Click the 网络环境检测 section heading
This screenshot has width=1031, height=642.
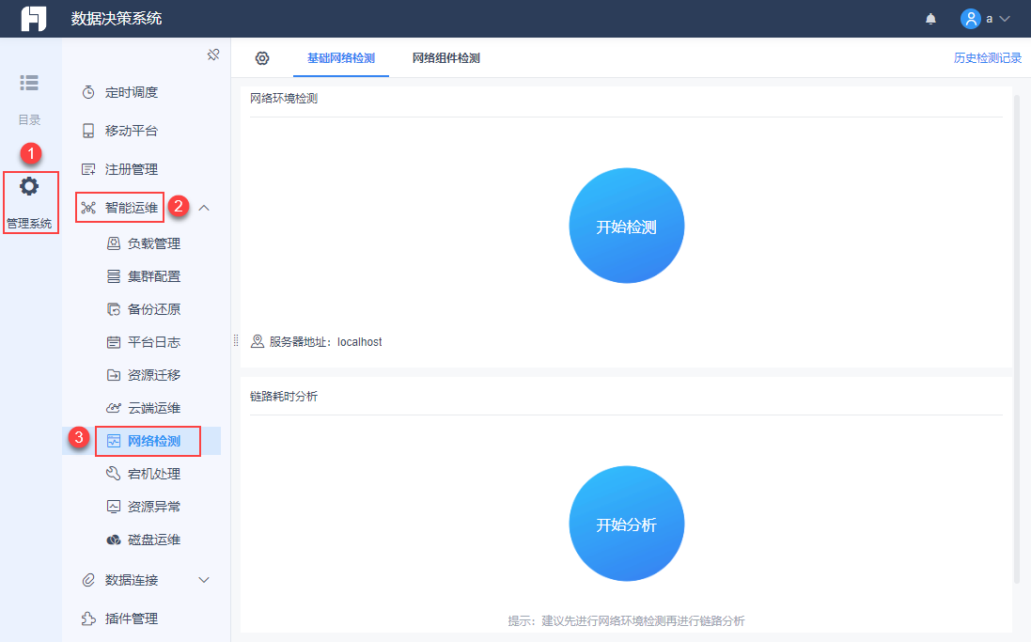284,99
